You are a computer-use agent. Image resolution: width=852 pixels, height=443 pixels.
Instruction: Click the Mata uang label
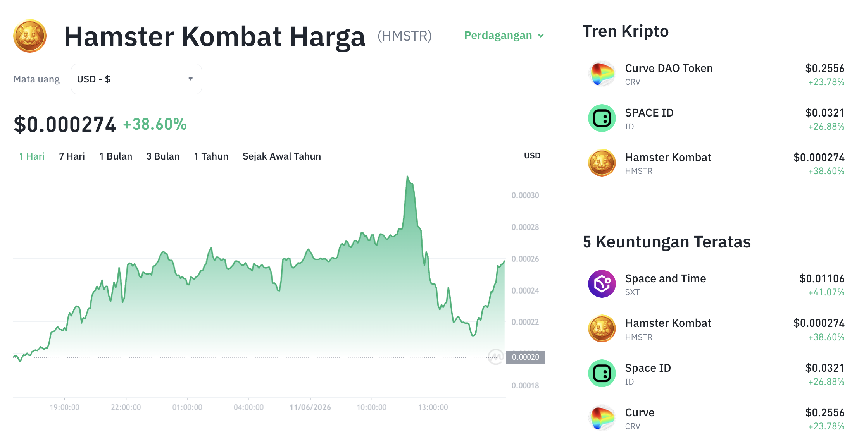(36, 79)
